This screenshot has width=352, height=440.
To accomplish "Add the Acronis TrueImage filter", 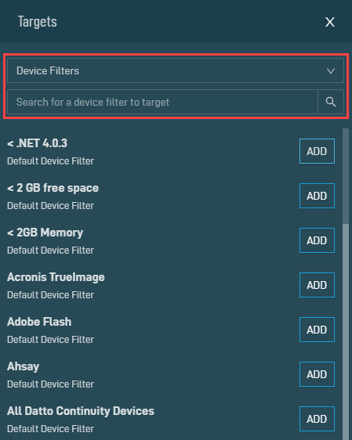I will tap(317, 285).
